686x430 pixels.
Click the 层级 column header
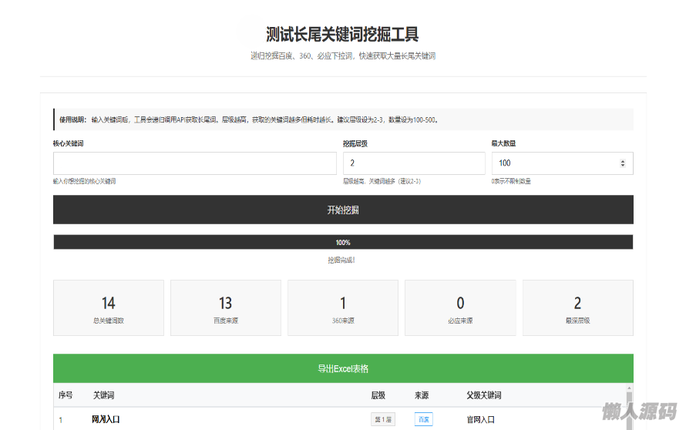coord(378,395)
